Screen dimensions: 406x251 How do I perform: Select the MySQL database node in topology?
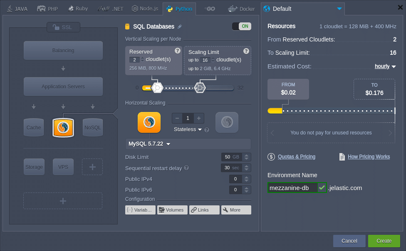pos(63,127)
